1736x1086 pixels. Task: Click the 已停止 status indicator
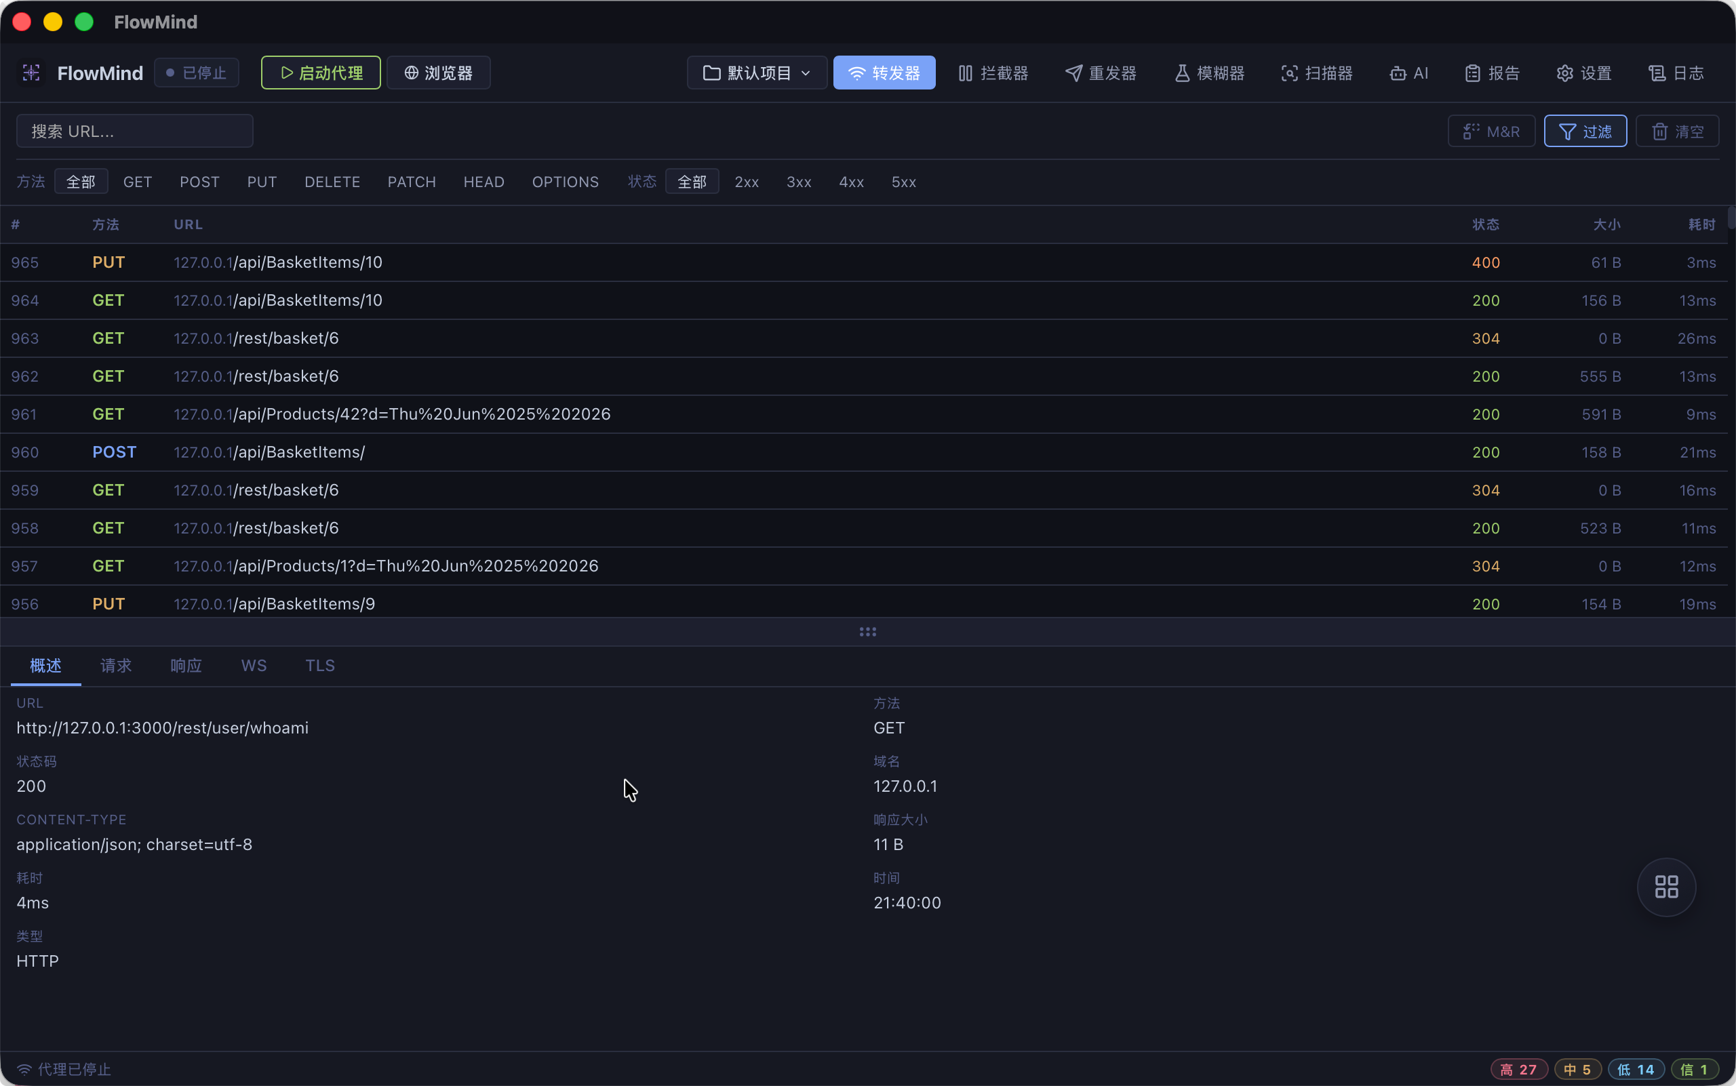[196, 73]
